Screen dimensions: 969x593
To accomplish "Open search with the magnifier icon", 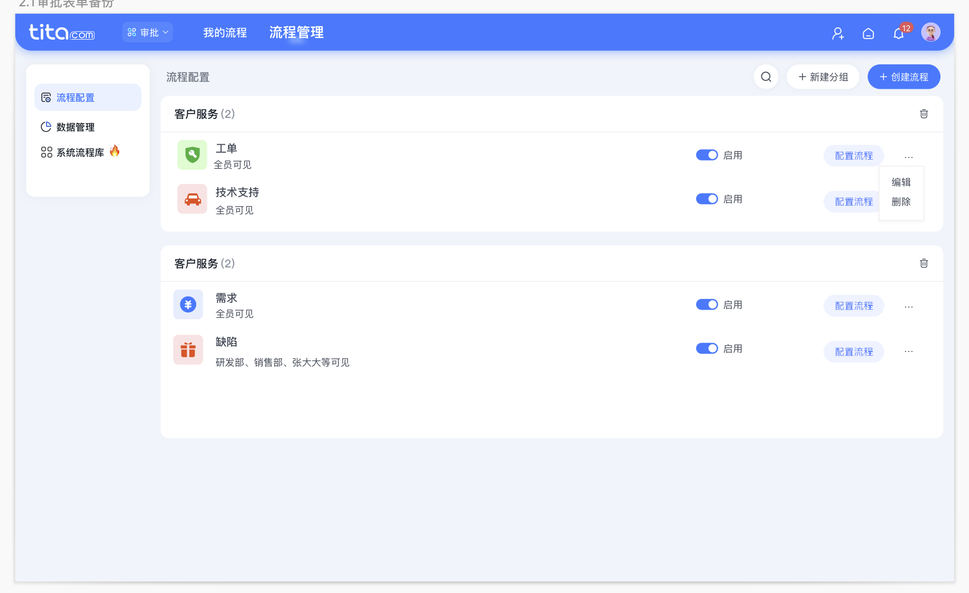I will click(x=766, y=77).
